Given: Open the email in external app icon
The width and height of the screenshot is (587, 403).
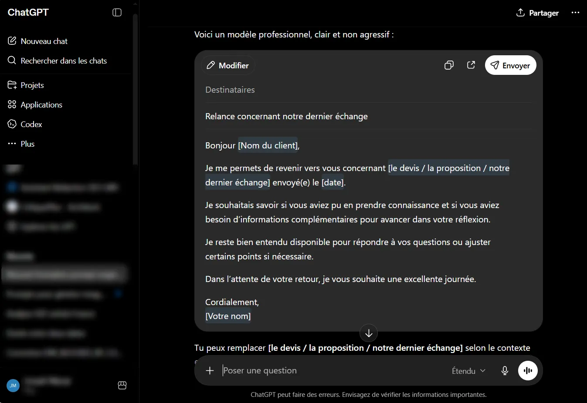Looking at the screenshot, I should pos(471,65).
